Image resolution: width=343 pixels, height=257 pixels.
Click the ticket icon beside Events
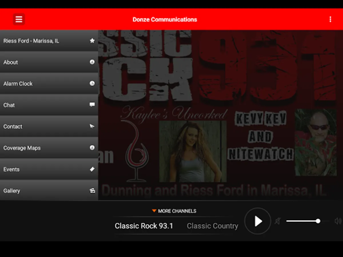92,169
